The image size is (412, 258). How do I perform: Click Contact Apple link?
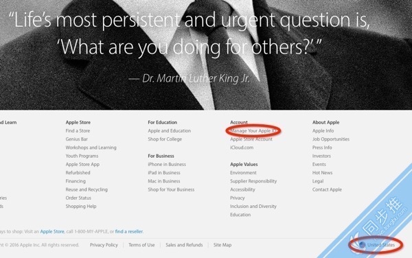327,189
